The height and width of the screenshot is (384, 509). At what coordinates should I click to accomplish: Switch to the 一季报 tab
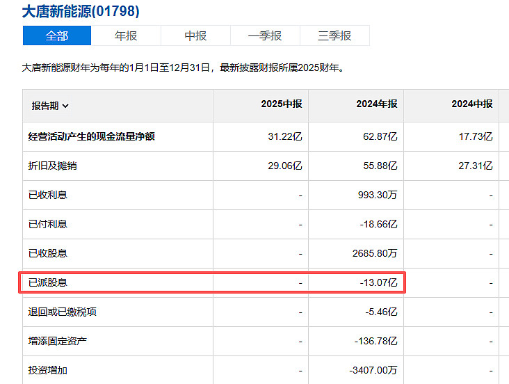tap(265, 35)
